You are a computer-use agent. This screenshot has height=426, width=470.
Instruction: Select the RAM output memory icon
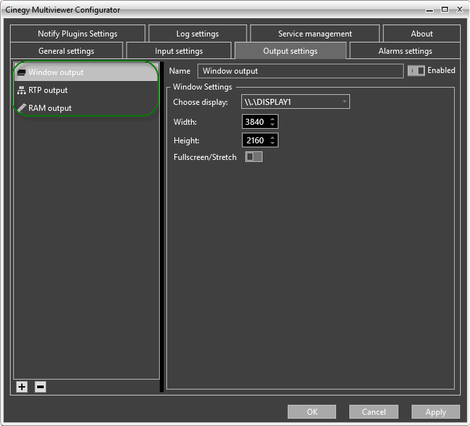(x=22, y=107)
